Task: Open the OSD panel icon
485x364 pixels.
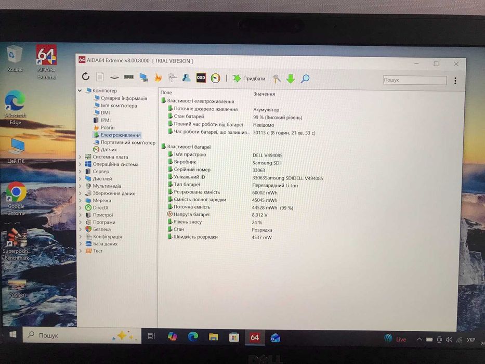Action: (201, 77)
